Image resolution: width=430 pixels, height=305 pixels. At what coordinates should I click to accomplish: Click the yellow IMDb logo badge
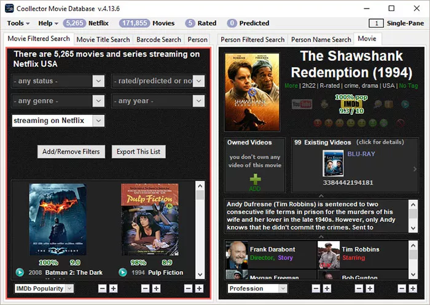pyautogui.click(x=351, y=104)
